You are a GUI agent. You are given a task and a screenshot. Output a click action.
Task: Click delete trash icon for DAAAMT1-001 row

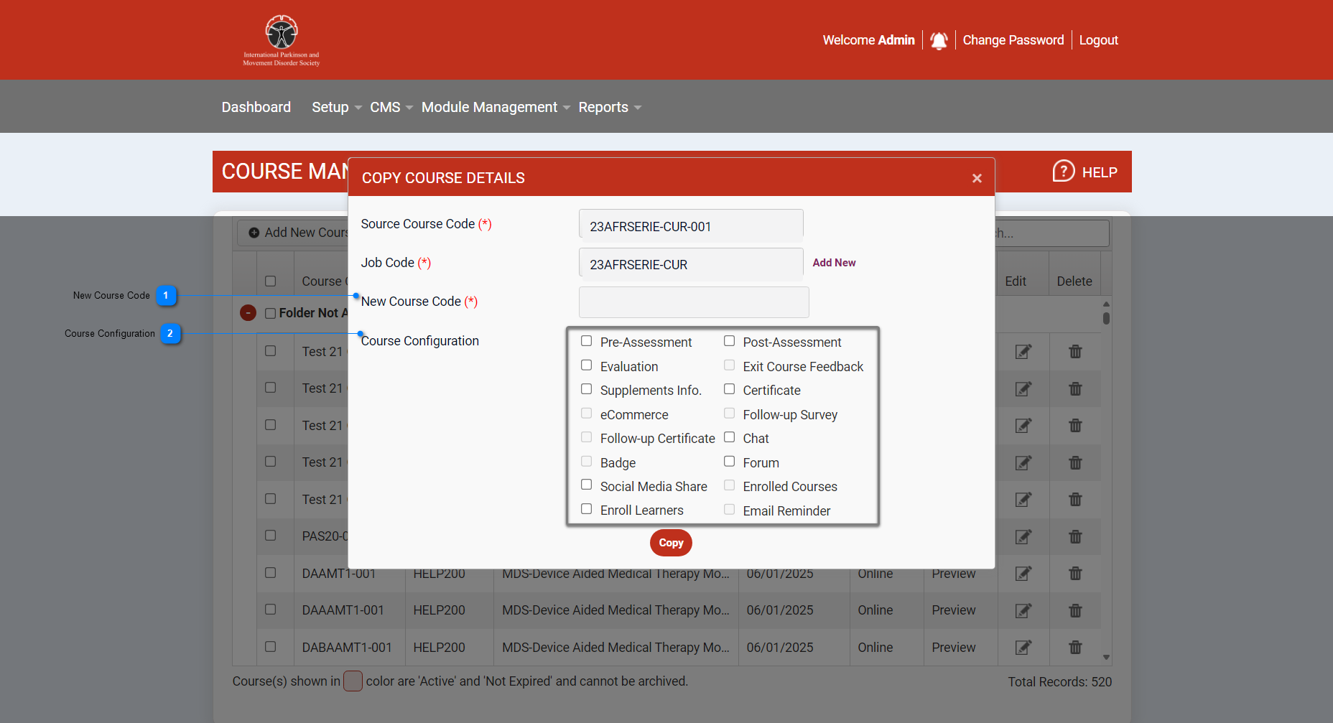pyautogui.click(x=1074, y=610)
